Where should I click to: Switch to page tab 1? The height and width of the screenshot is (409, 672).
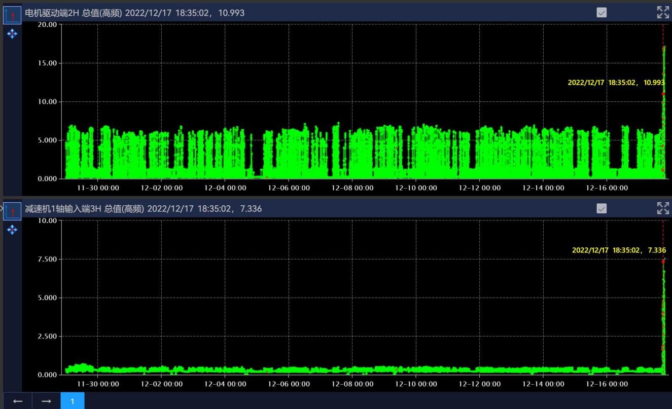(73, 401)
